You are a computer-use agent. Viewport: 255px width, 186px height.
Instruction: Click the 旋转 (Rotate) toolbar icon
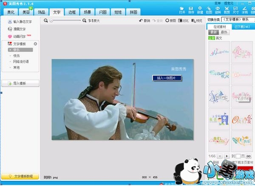218,10
